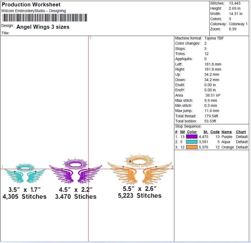The width and height of the screenshot is (251, 243).
Task: Click the 'St.' column header
Action: click(x=206, y=132)
